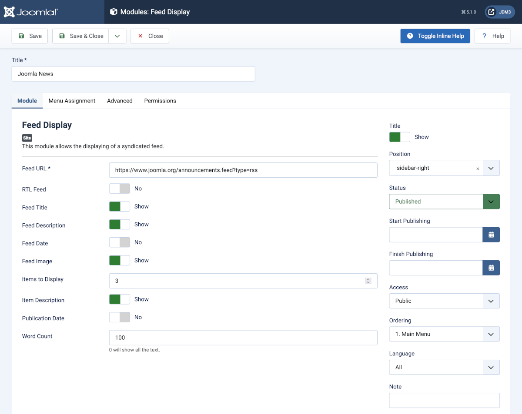This screenshot has width=522, height=414.
Task: Open the Permissions tab
Action: click(x=160, y=101)
